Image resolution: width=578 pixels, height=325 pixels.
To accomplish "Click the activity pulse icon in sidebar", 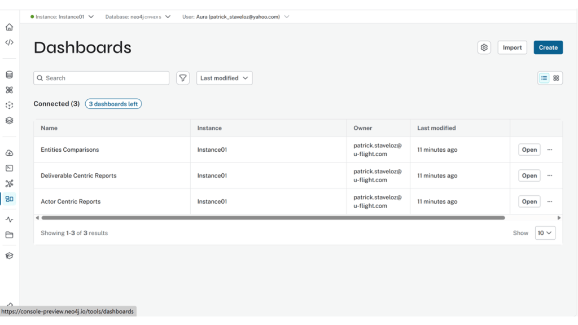I will click(x=9, y=219).
